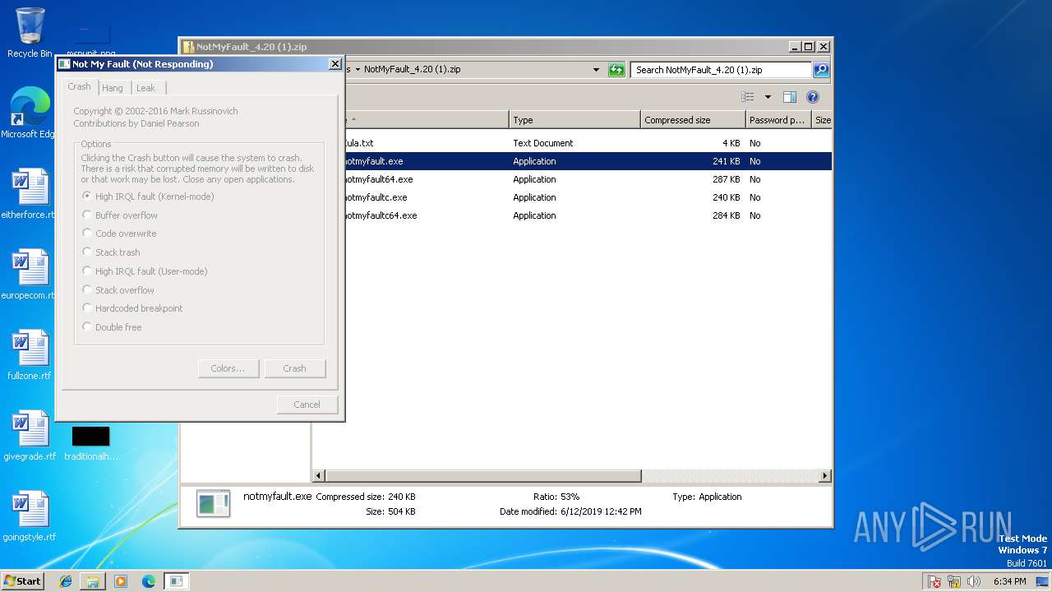Switch to the Crash tab
The height and width of the screenshot is (592, 1052).
point(80,86)
